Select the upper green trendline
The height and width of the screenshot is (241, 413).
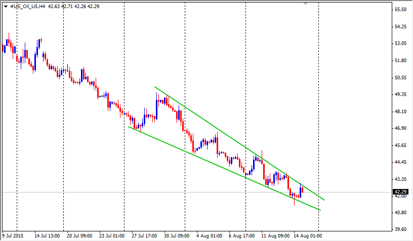[239, 143]
